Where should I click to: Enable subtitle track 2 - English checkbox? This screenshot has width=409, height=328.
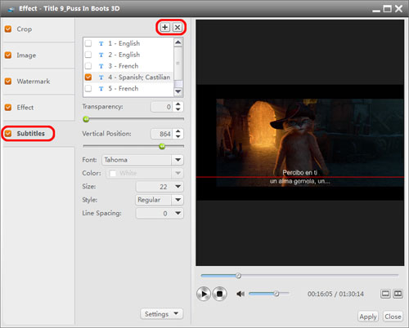click(x=88, y=55)
